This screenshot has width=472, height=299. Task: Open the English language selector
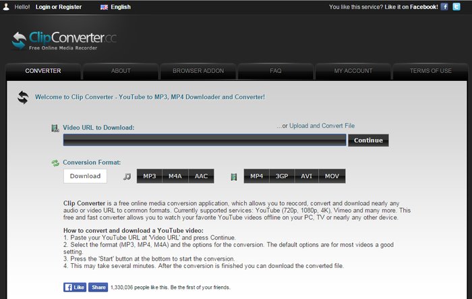[121, 7]
